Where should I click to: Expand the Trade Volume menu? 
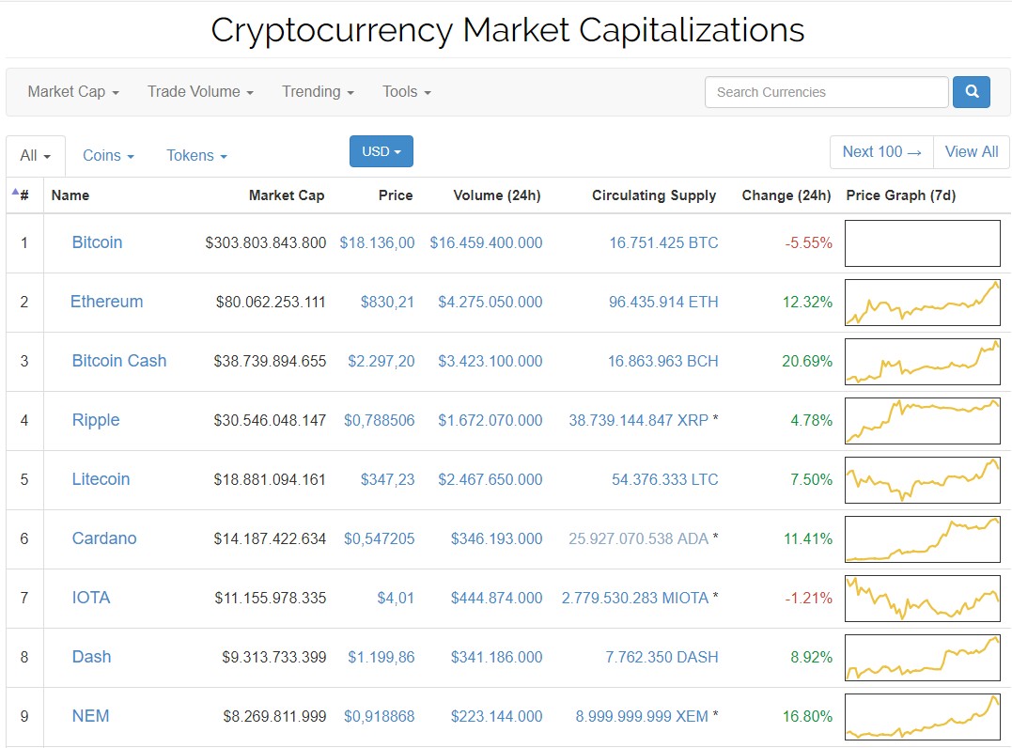pos(200,92)
